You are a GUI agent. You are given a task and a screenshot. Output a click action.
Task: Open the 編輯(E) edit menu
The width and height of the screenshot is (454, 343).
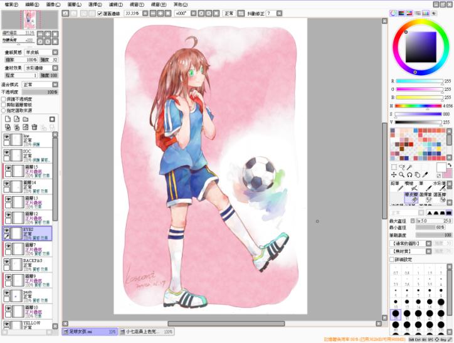[32, 4]
